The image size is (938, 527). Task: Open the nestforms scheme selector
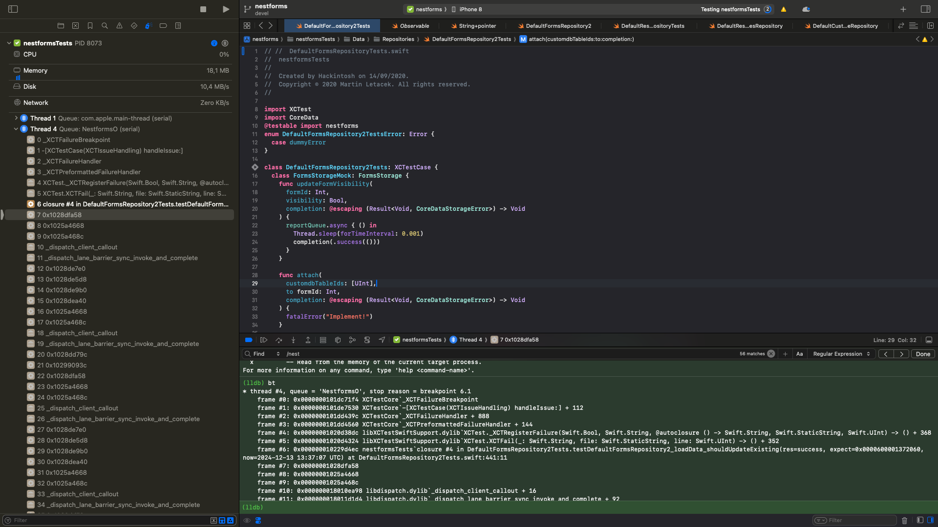tap(425, 9)
